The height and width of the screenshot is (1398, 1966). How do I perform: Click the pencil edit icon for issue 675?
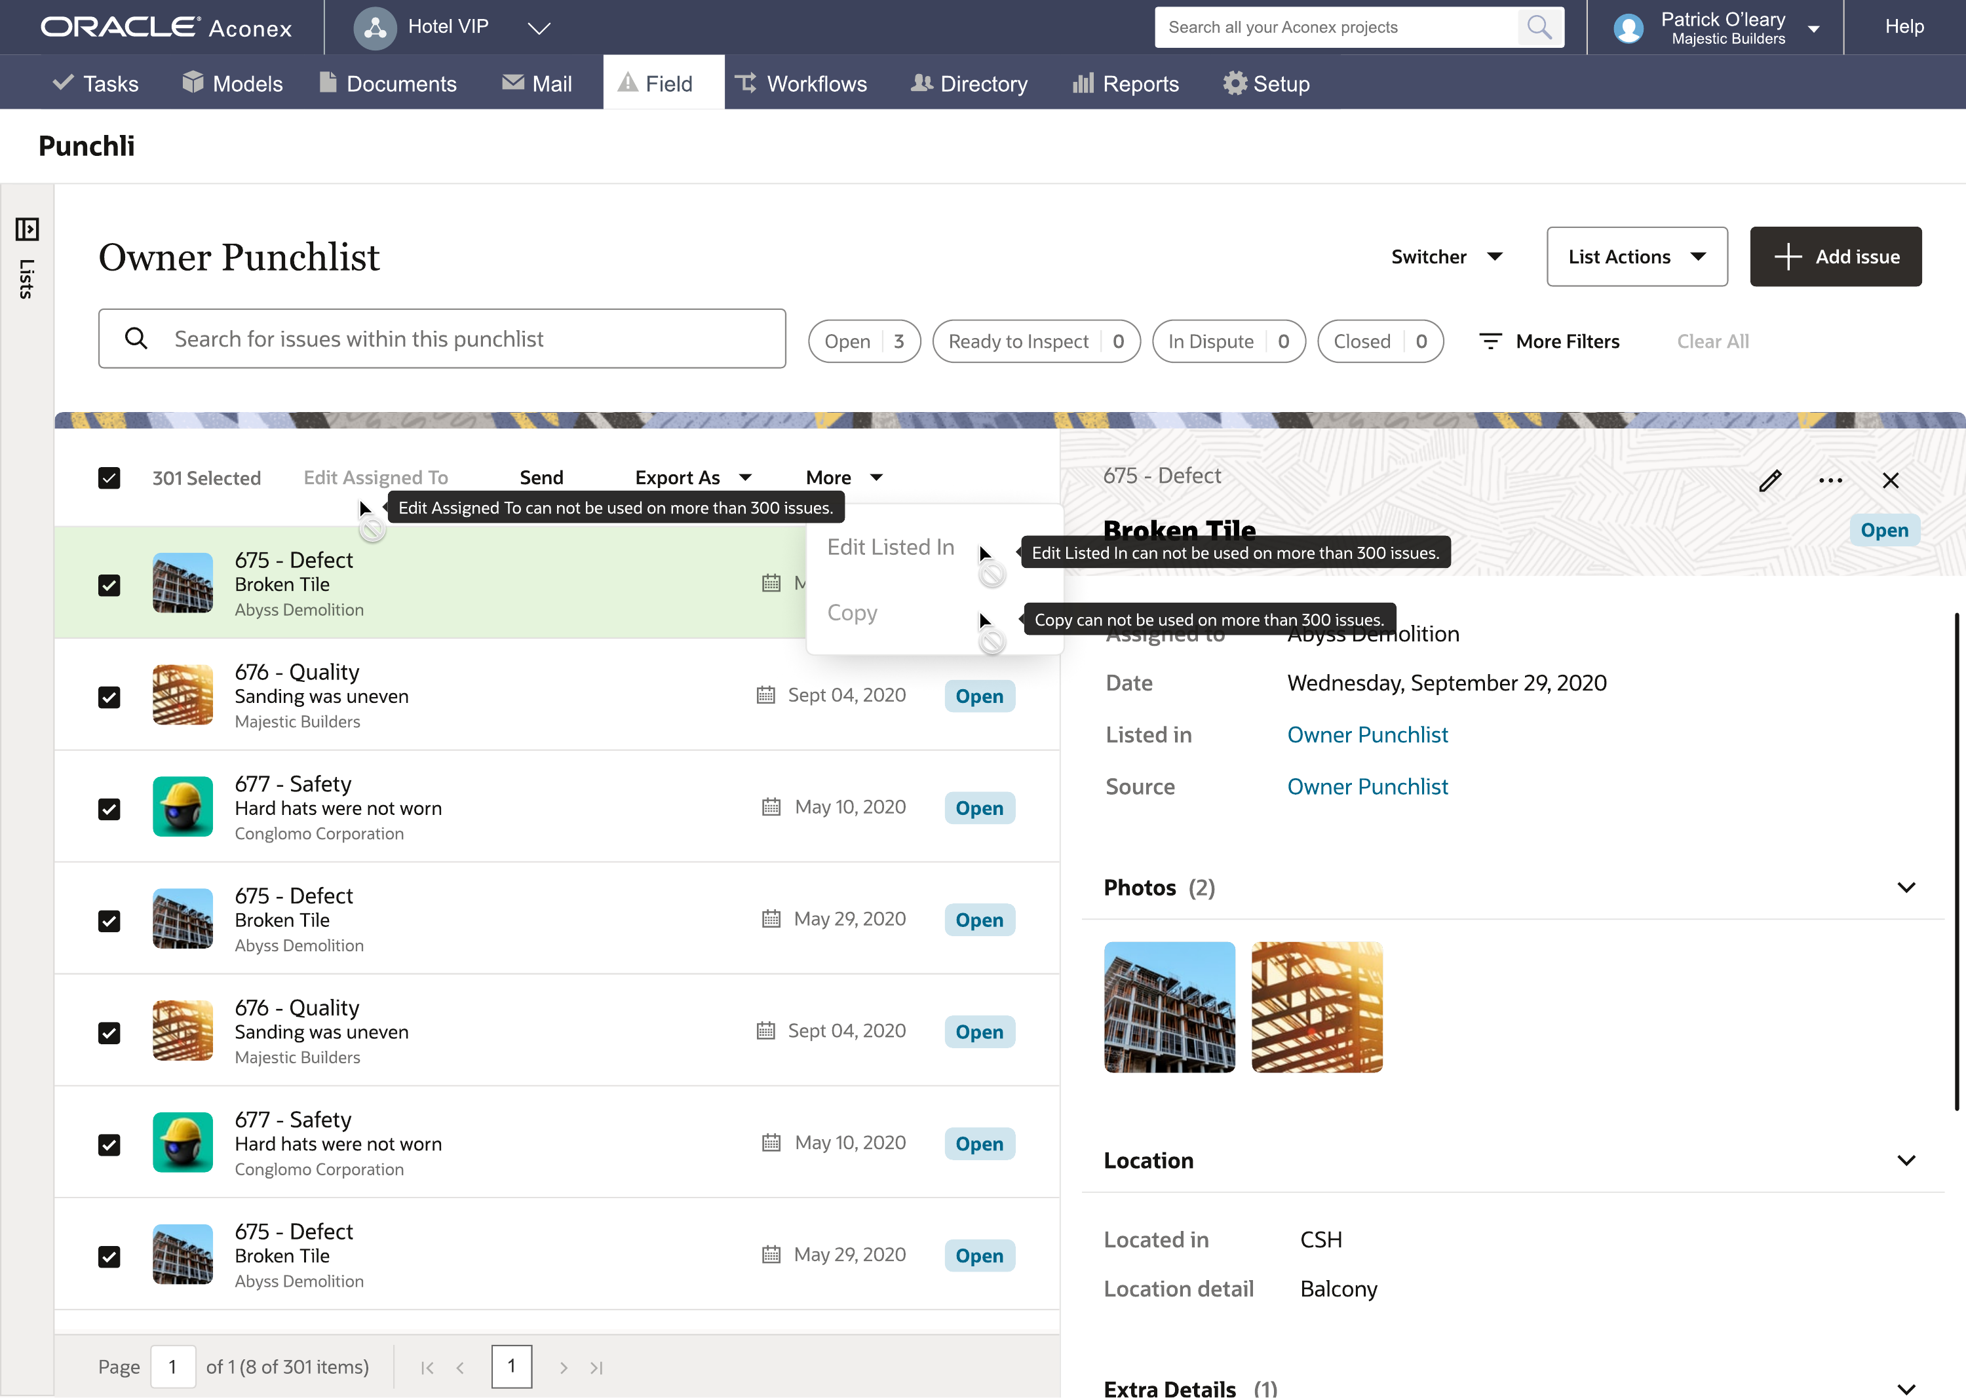tap(1769, 480)
